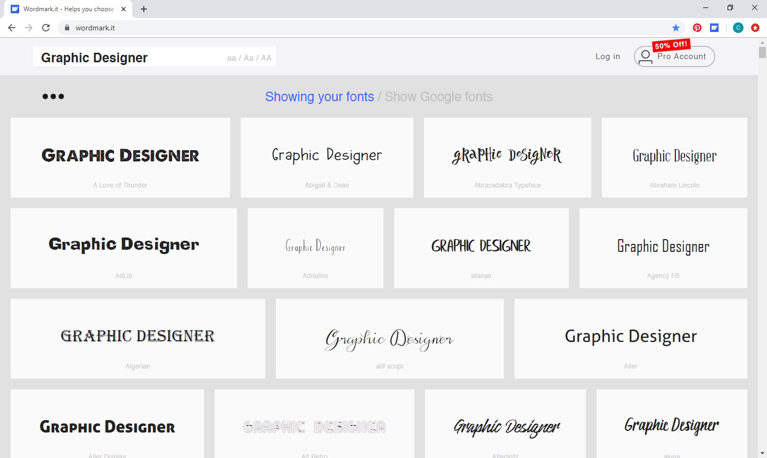Toggle the aa / Aa / AA case switcher

pyautogui.click(x=249, y=58)
